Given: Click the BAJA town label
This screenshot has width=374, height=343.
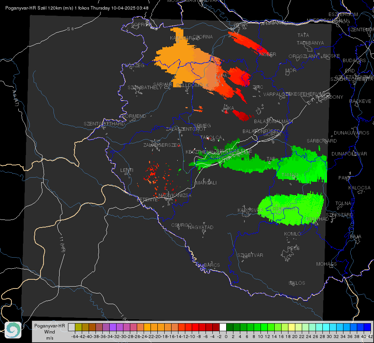Looking at the screenshot, I should click(x=356, y=237).
